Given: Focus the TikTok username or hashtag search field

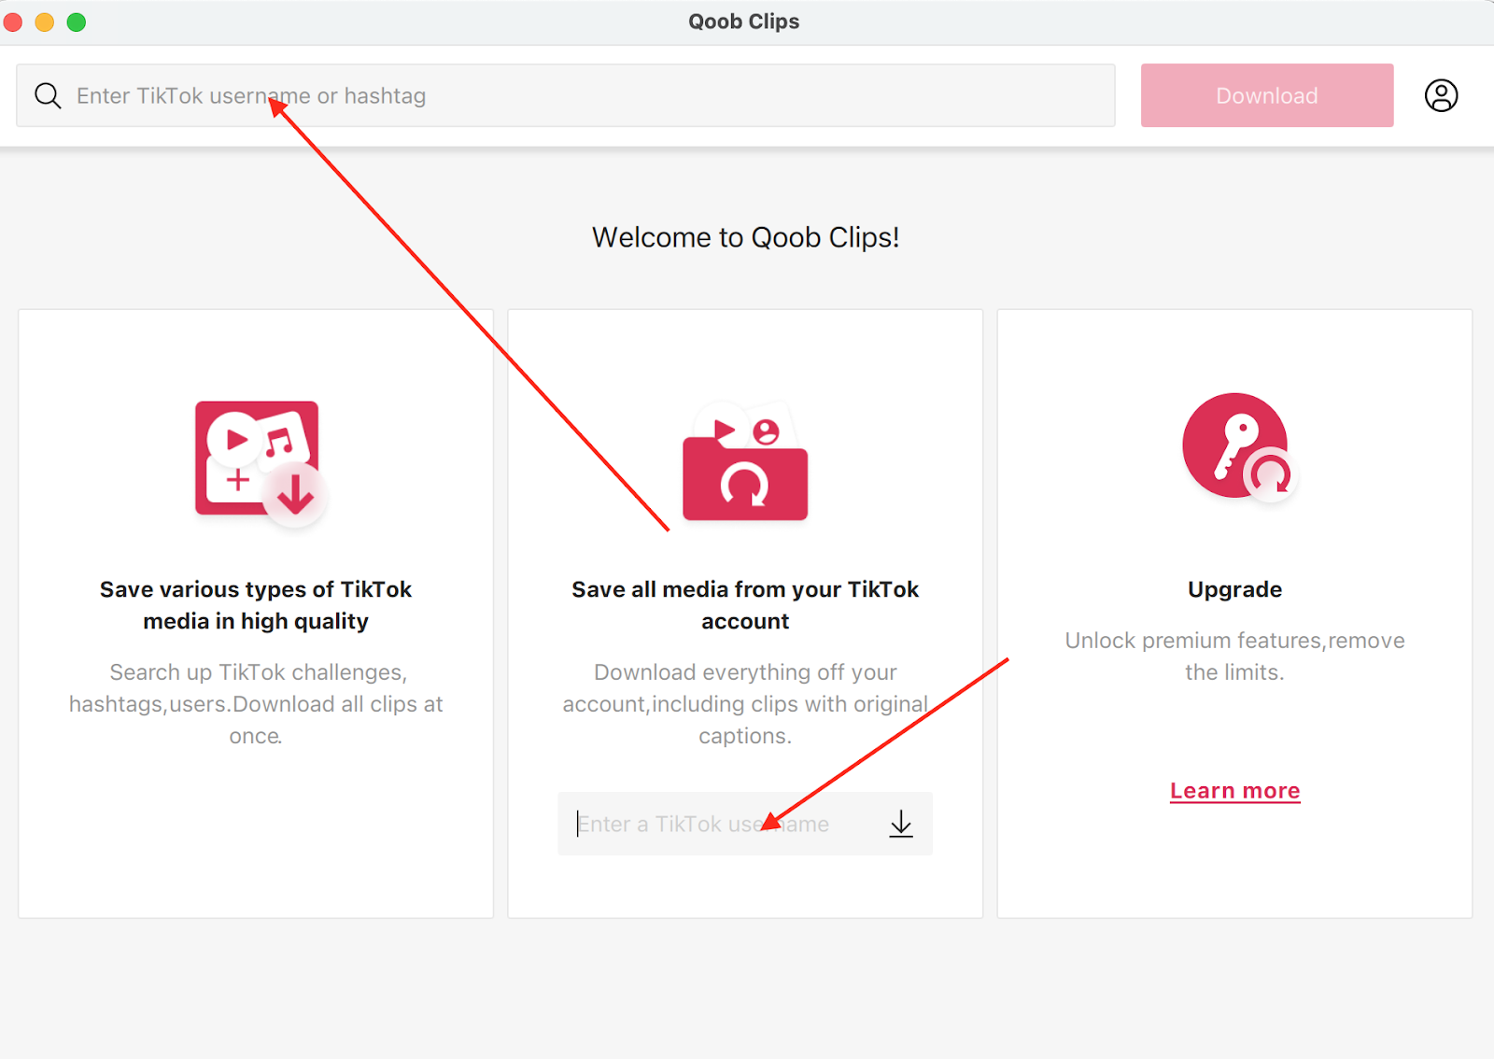Looking at the screenshot, I should pos(566,95).
